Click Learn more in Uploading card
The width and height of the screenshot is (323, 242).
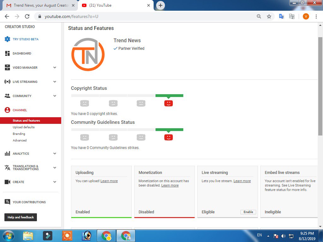pos(109,181)
